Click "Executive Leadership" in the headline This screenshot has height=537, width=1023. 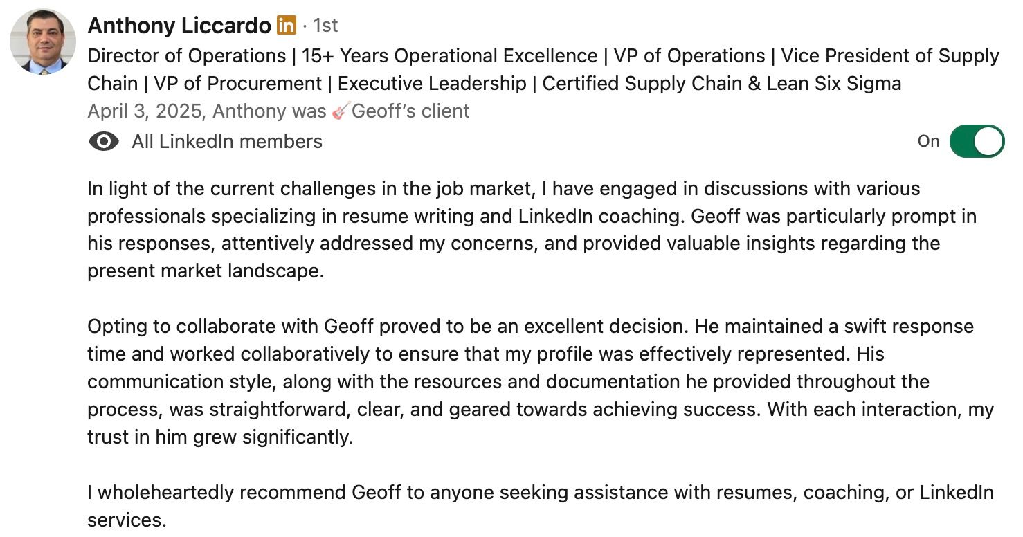pyautogui.click(x=432, y=84)
